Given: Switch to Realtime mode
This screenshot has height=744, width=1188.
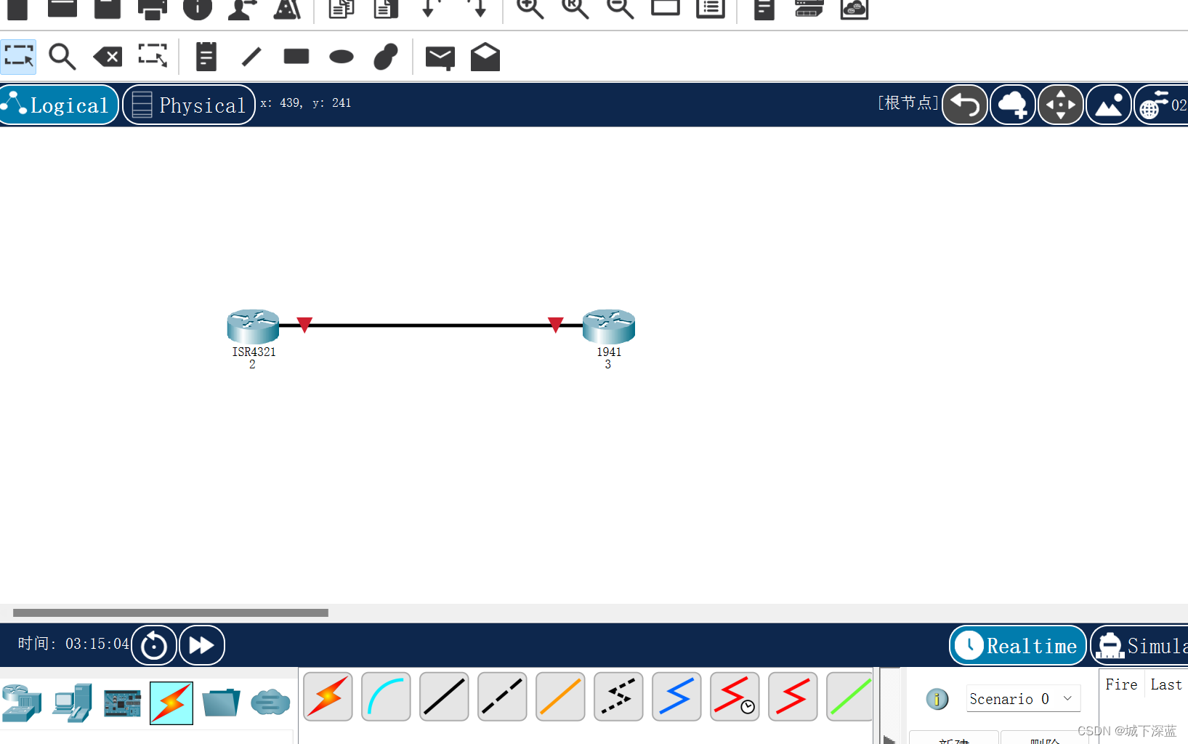Looking at the screenshot, I should (x=1018, y=645).
